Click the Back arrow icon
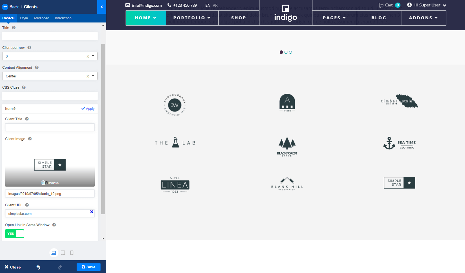The width and height of the screenshot is (465, 273). click(x=5, y=7)
